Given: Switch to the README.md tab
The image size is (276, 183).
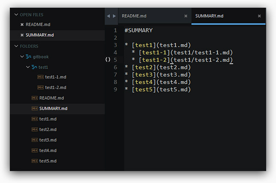Looking at the screenshot, I should pyautogui.click(x=134, y=16).
